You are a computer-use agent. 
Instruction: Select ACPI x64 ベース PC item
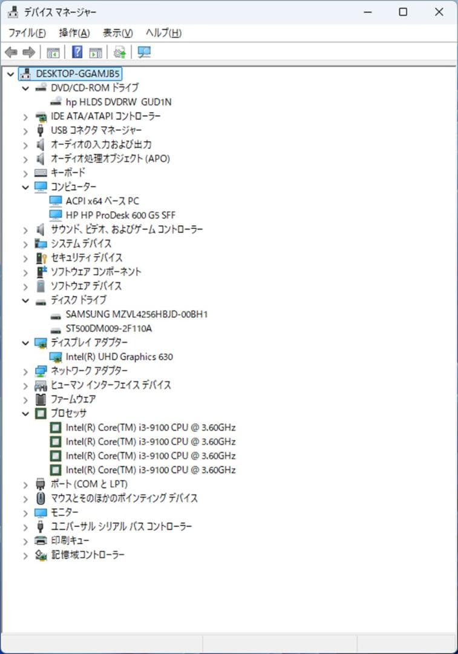[x=102, y=201]
